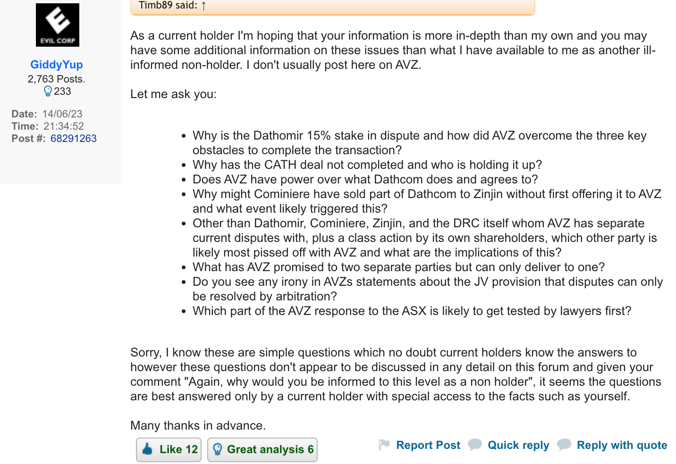Like this post
This screenshot has height=464, width=676.
click(x=169, y=449)
